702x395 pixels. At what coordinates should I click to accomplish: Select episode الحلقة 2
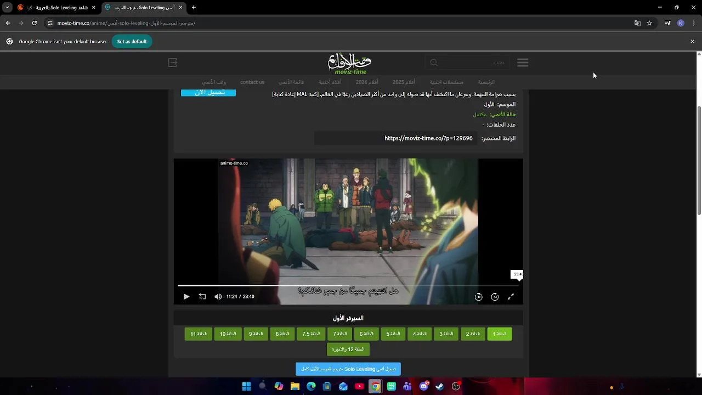473,334
